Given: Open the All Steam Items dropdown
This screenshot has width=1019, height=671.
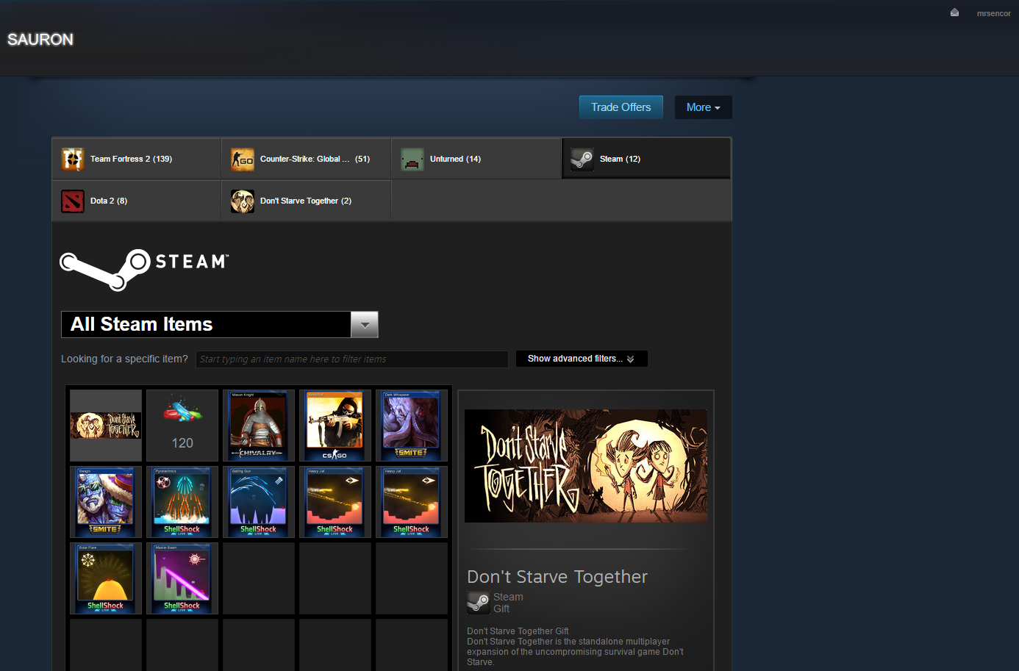Looking at the screenshot, I should (x=220, y=324).
